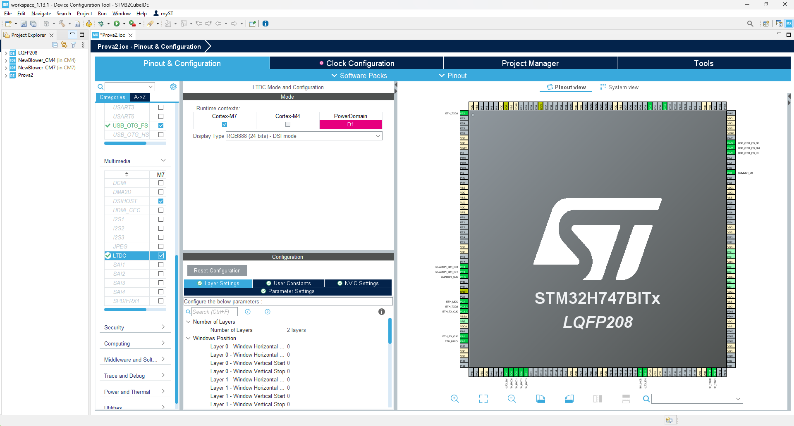Click the Save icon in the toolbar
Viewport: 794px width, 426px height.
(x=24, y=24)
